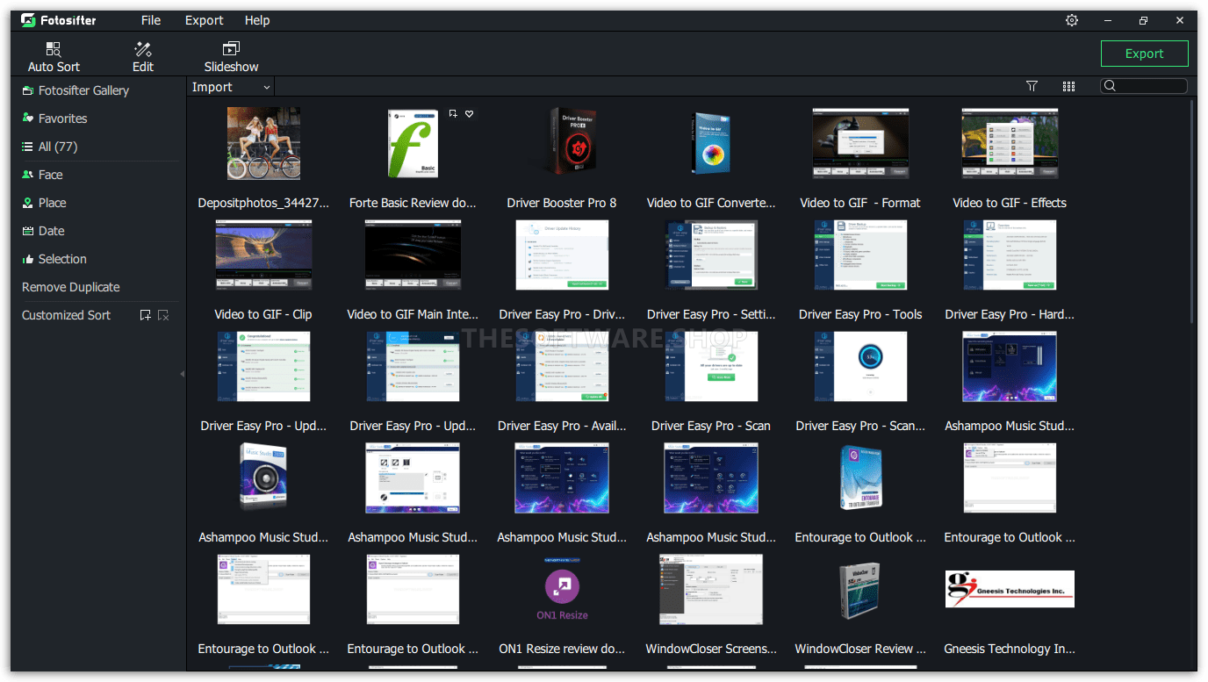The width and height of the screenshot is (1208, 682).
Task: Select Forte Basic Review thumbnail
Action: pyautogui.click(x=413, y=143)
